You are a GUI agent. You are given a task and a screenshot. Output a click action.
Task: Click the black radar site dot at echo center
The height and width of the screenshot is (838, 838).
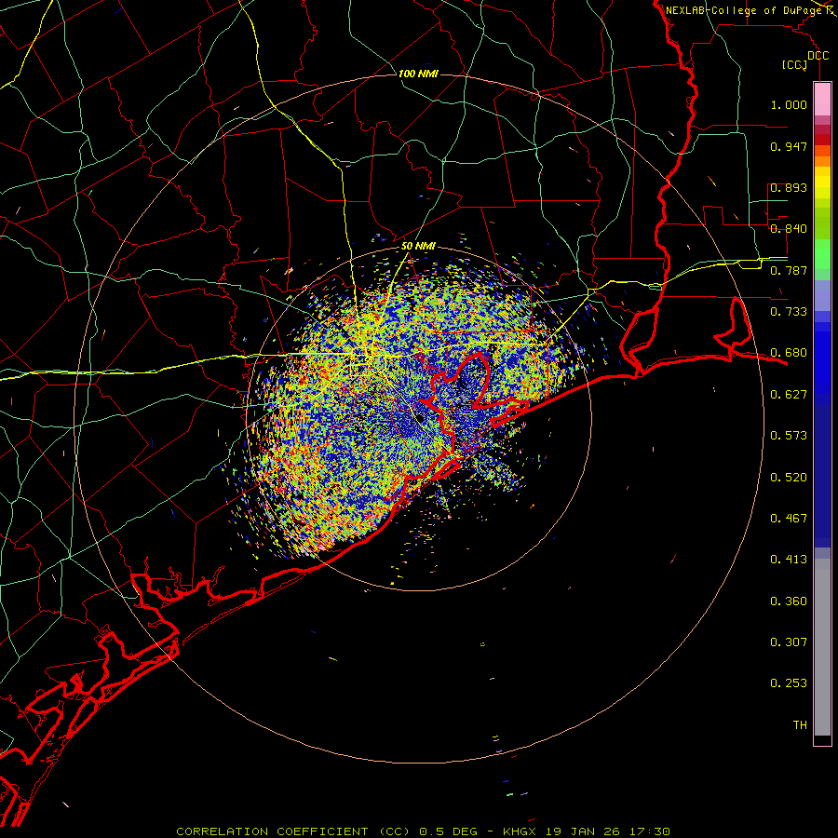(x=421, y=417)
